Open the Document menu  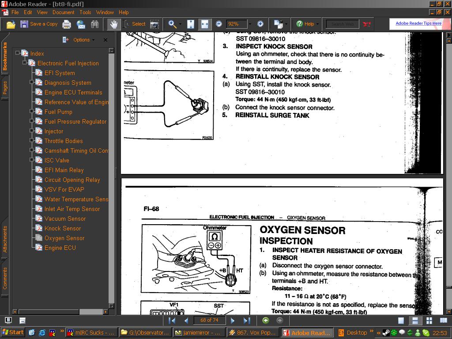(63, 12)
